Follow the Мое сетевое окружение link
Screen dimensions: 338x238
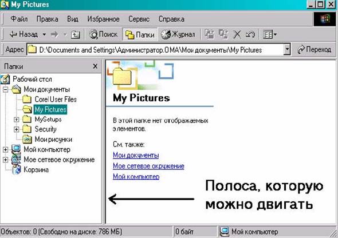pyautogui.click(x=148, y=166)
